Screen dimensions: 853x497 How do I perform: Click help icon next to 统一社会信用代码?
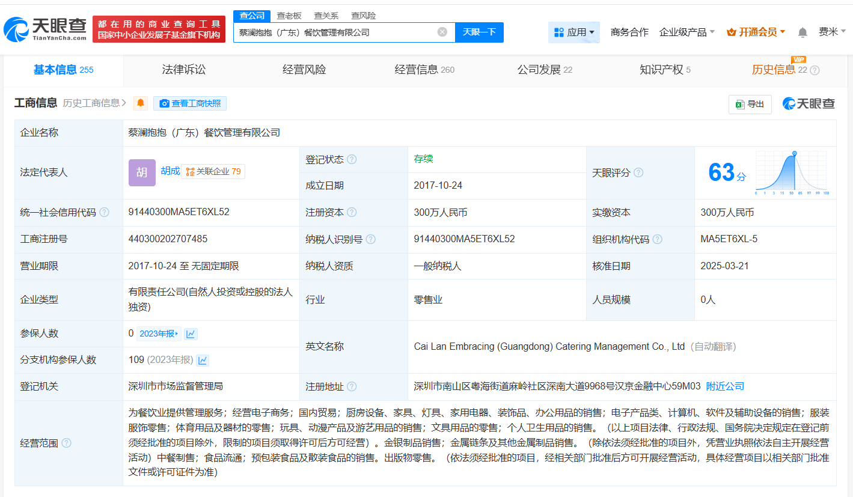105,213
